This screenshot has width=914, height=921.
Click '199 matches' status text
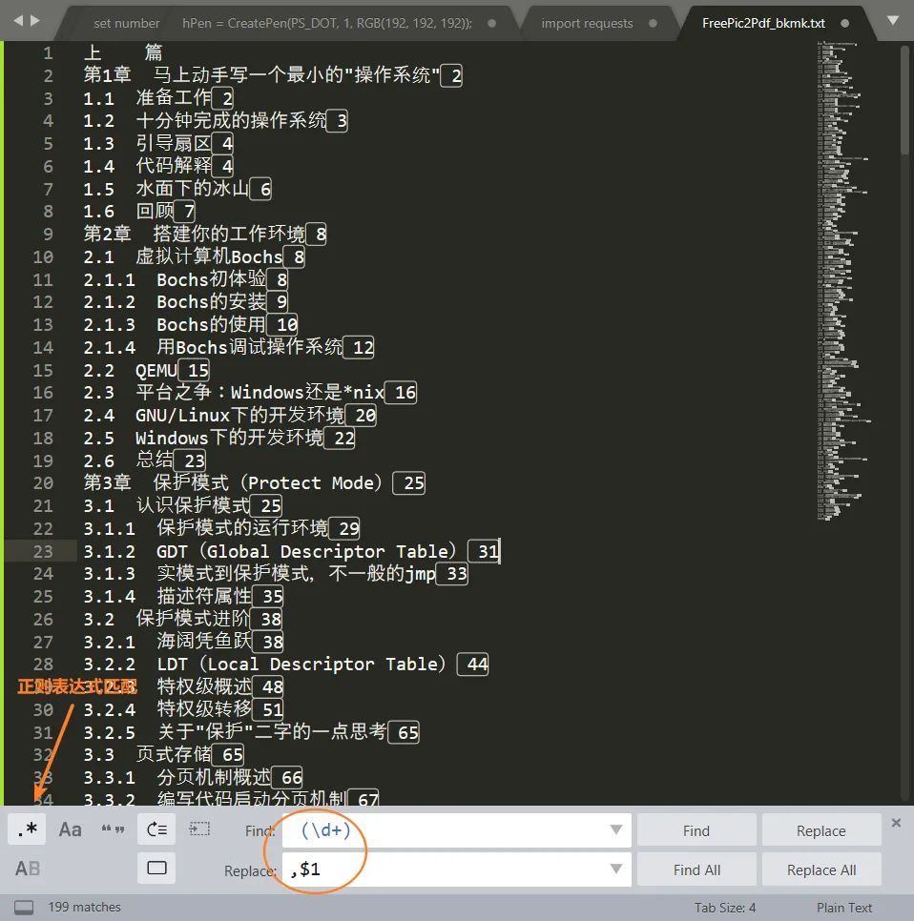(84, 907)
